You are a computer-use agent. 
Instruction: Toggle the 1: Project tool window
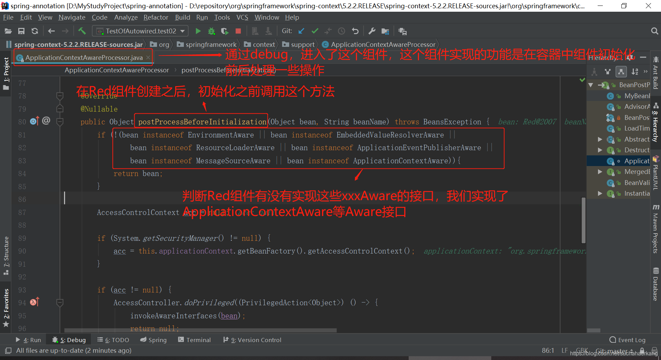6,73
